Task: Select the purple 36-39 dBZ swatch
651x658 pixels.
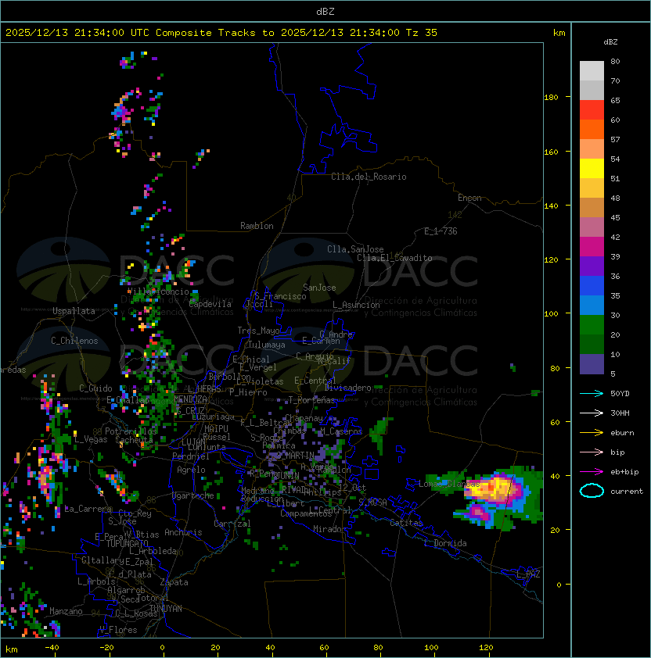Action: click(592, 266)
